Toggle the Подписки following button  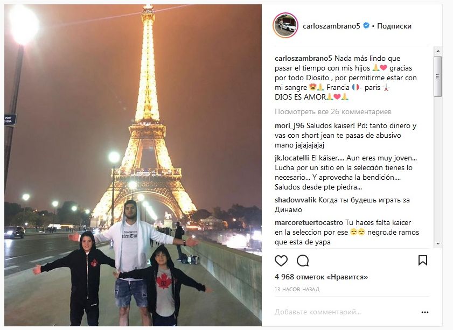pos(394,26)
